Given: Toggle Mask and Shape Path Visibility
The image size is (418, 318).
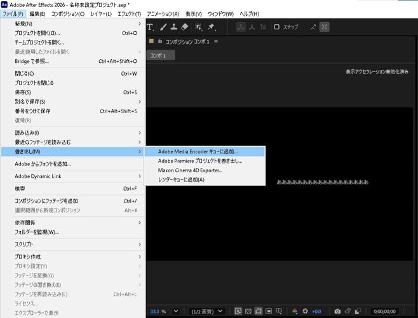Looking at the screenshot, I should point(259,311).
